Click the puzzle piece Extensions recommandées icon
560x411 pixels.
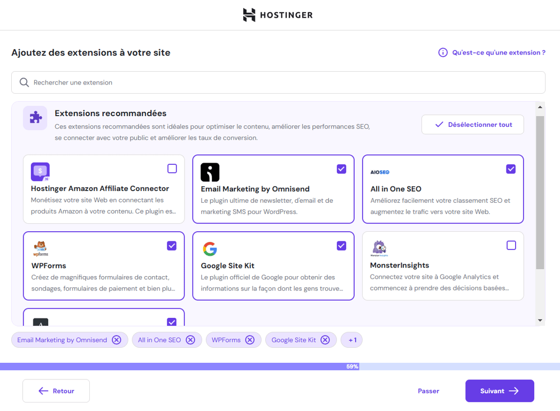pyautogui.click(x=35, y=117)
